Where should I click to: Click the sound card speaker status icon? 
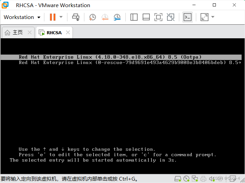point(211,179)
